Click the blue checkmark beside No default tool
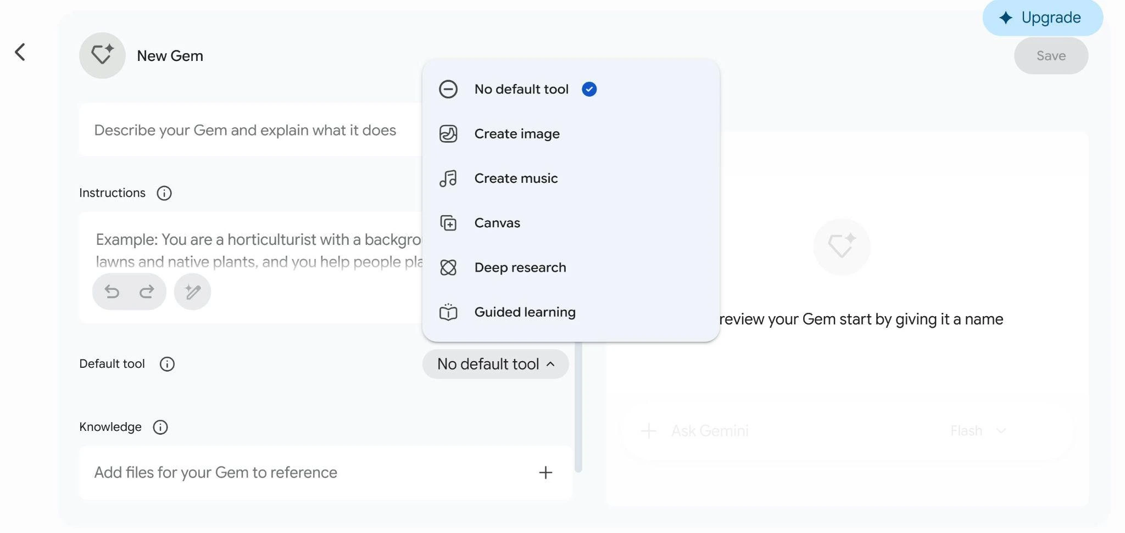The width and height of the screenshot is (1125, 533). point(589,89)
